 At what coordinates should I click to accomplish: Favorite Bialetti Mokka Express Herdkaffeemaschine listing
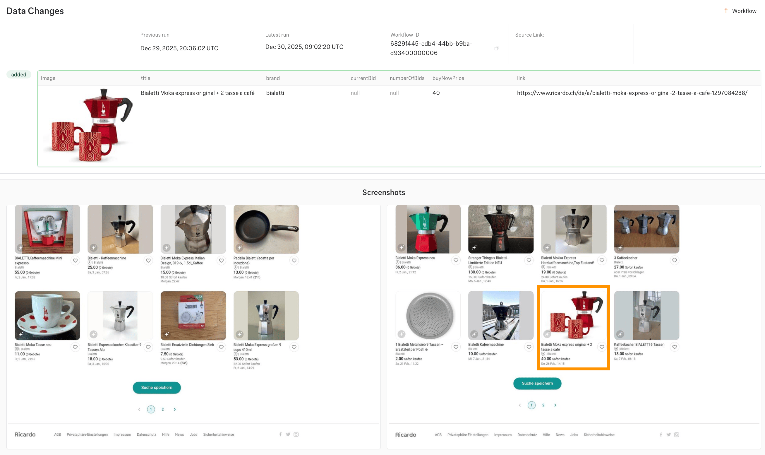coord(602,260)
